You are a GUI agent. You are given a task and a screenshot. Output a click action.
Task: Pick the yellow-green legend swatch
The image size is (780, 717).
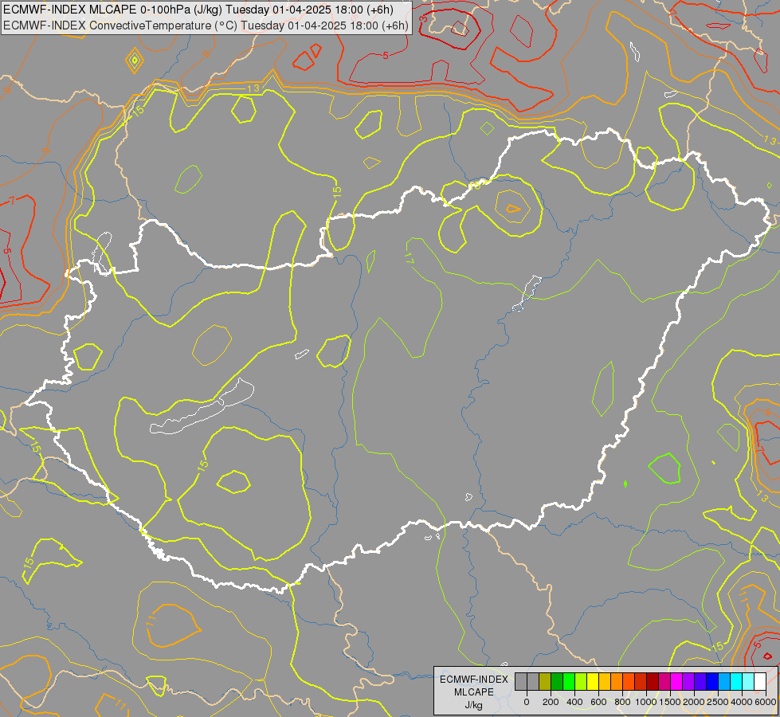(x=581, y=681)
